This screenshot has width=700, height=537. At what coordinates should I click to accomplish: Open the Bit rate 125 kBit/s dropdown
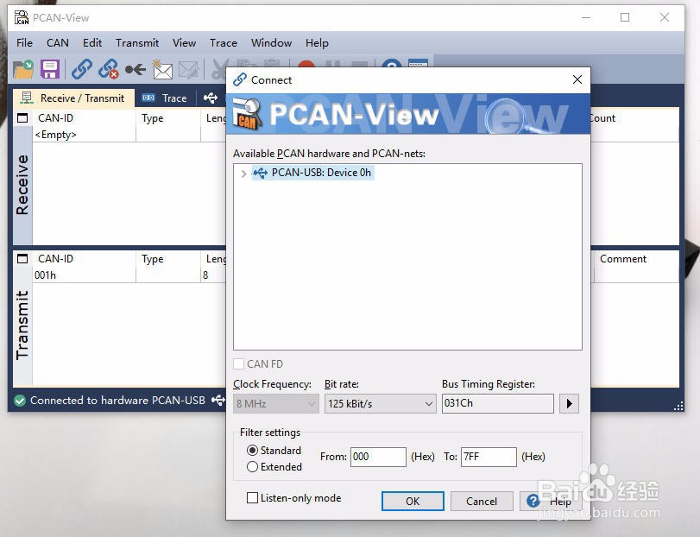380,403
